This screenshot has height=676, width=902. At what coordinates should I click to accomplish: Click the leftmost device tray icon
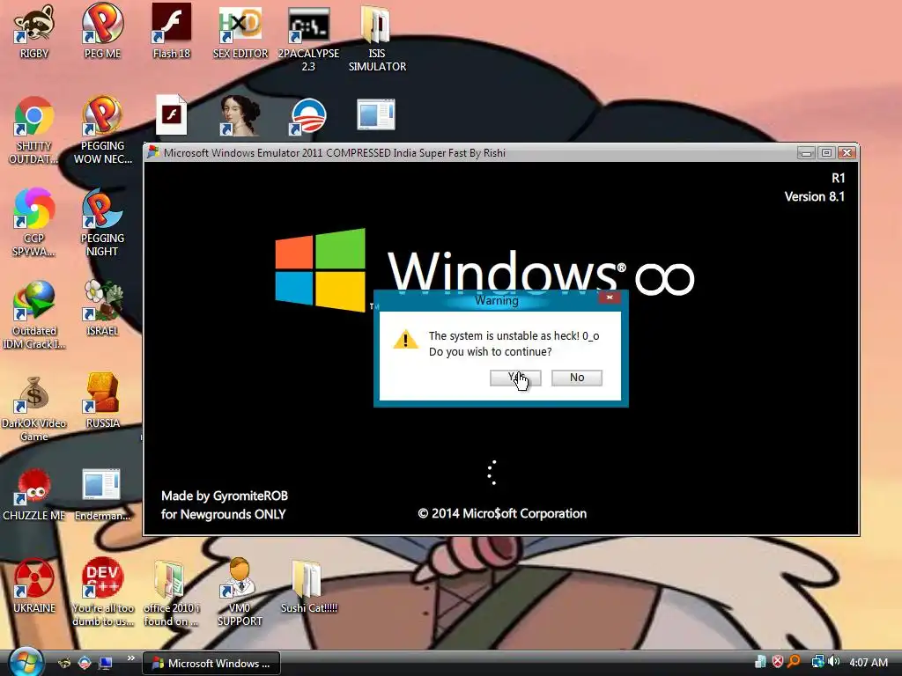[760, 662]
